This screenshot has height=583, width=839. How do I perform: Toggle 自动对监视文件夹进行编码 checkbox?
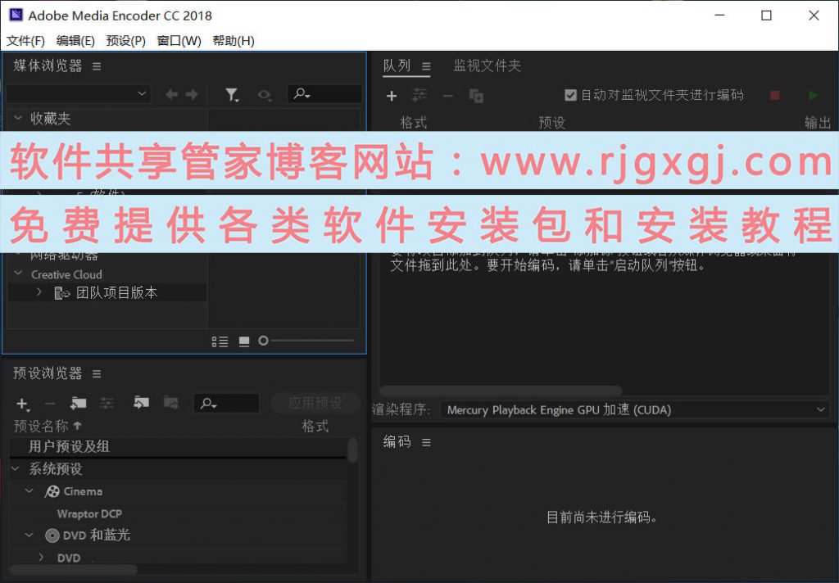pyautogui.click(x=570, y=95)
